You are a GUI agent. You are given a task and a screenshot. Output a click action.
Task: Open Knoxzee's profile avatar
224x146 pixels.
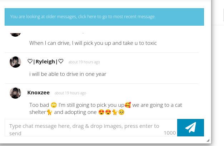coord(15,93)
